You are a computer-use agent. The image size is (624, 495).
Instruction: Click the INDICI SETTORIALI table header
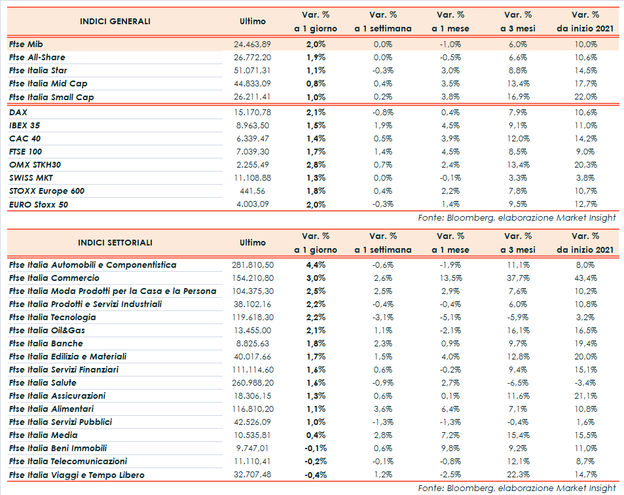(115, 242)
